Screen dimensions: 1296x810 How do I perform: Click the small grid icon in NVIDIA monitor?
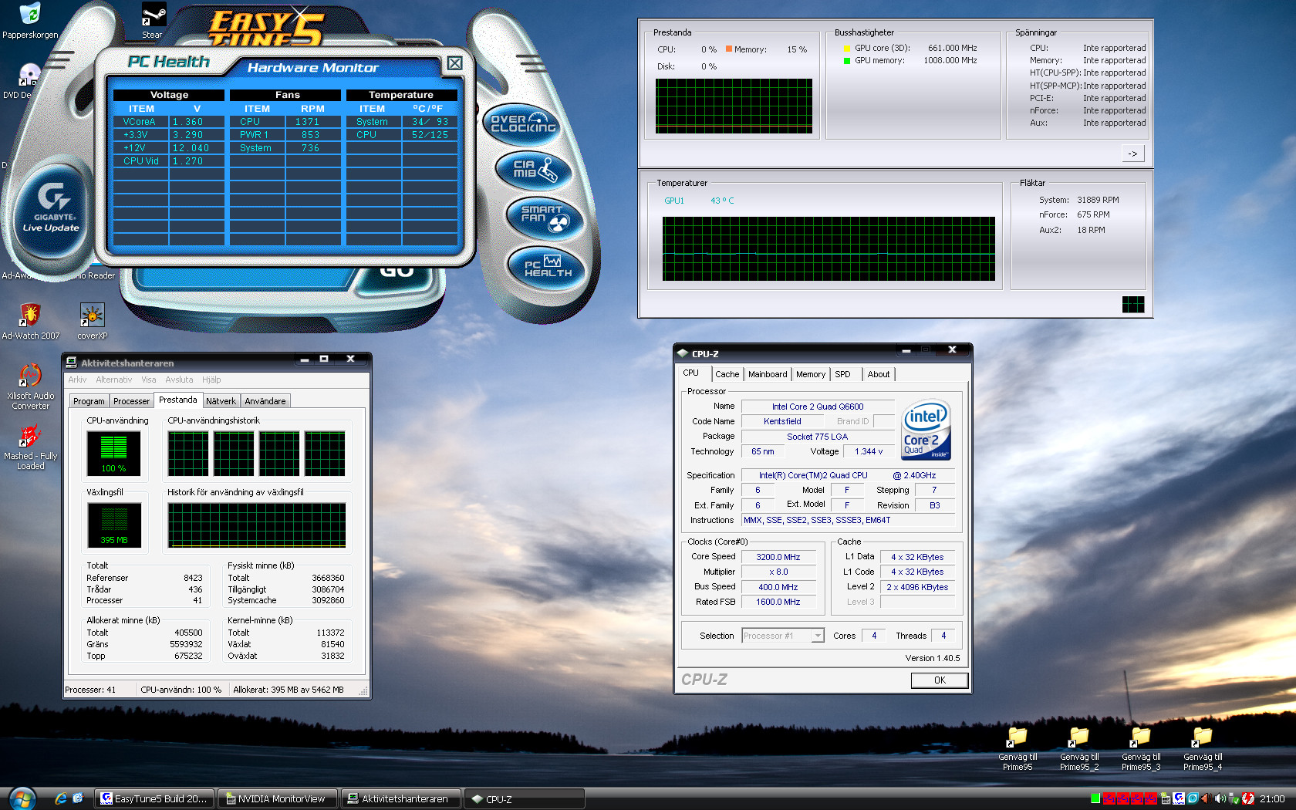[1133, 305]
